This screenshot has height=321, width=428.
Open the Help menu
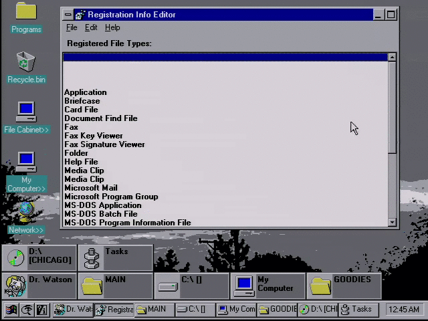pyautogui.click(x=112, y=27)
